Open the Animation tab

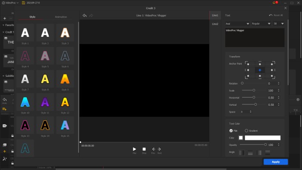(61, 17)
